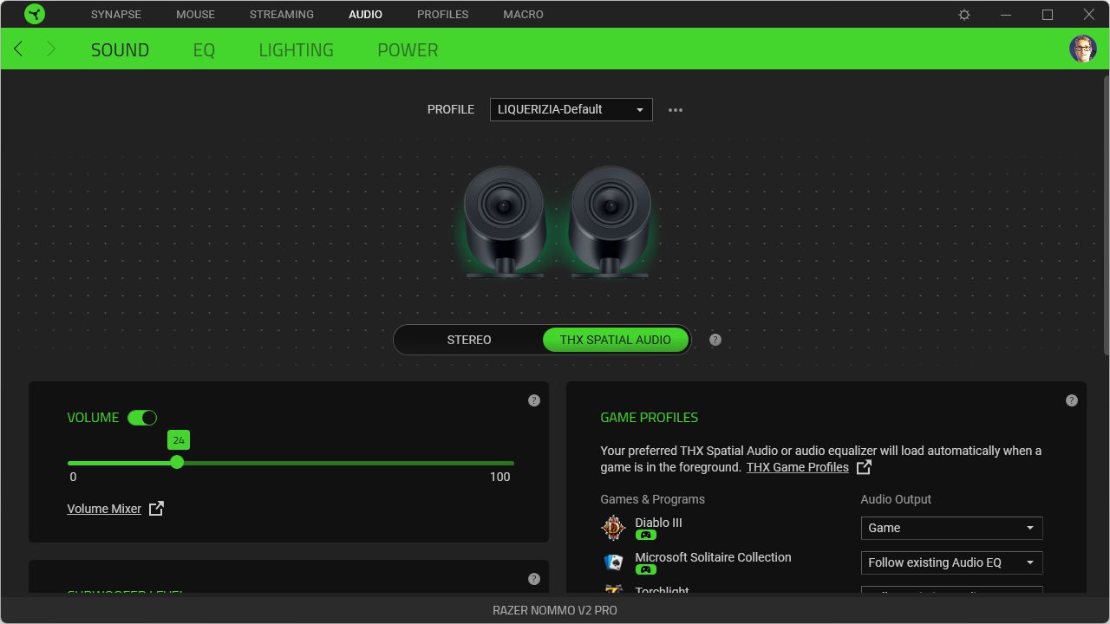Click the Razer Nommo V2 Pro device label
Image resolution: width=1110 pixels, height=624 pixels.
(555, 610)
